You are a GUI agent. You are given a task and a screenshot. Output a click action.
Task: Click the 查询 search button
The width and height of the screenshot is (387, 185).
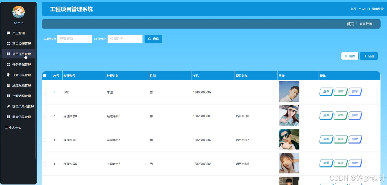click(x=153, y=39)
